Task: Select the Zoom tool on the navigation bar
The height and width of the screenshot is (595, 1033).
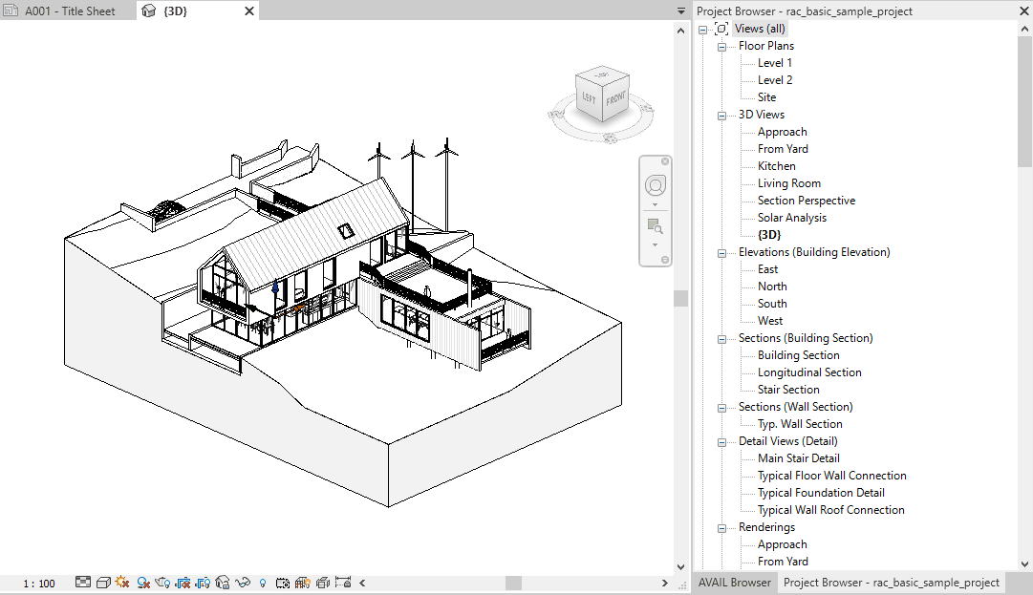Action: tap(656, 225)
